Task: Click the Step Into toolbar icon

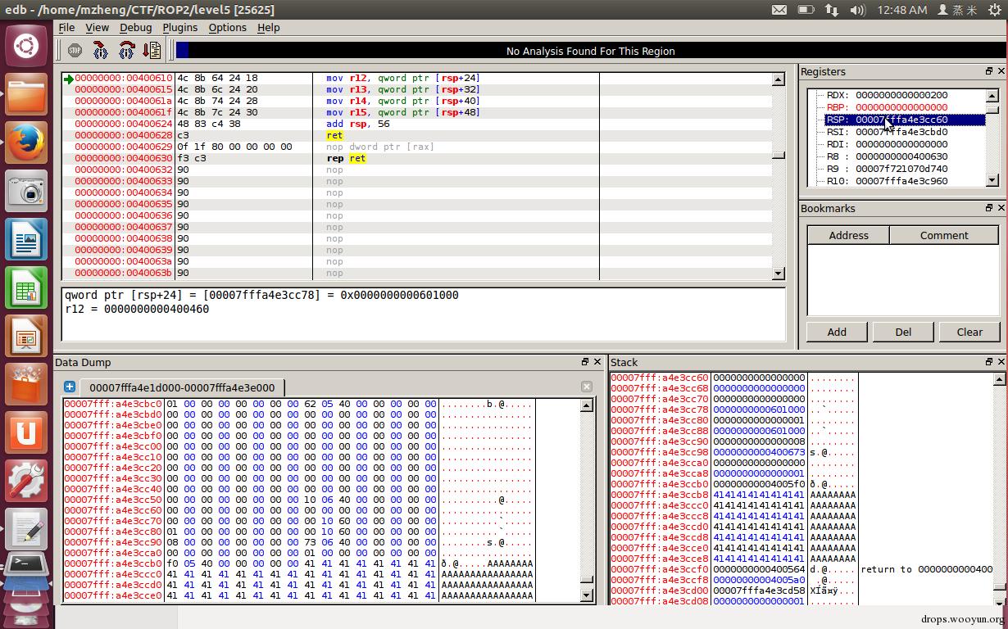Action: pos(101,51)
